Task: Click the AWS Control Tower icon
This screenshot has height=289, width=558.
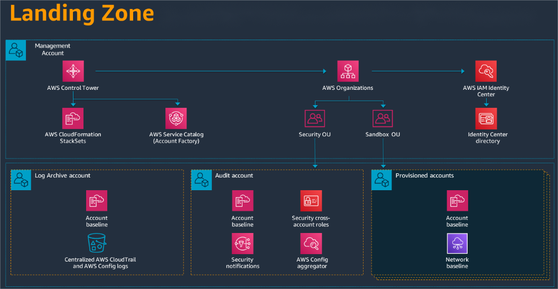Action: pos(73,71)
